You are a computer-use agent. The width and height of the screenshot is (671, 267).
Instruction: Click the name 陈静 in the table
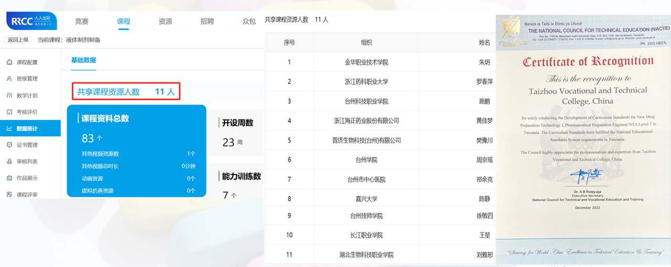[485, 199]
